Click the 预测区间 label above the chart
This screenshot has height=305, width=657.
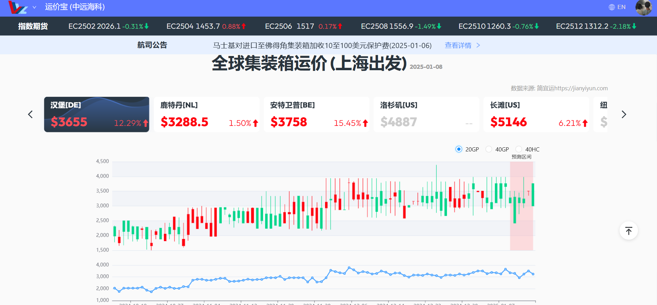[x=522, y=157]
